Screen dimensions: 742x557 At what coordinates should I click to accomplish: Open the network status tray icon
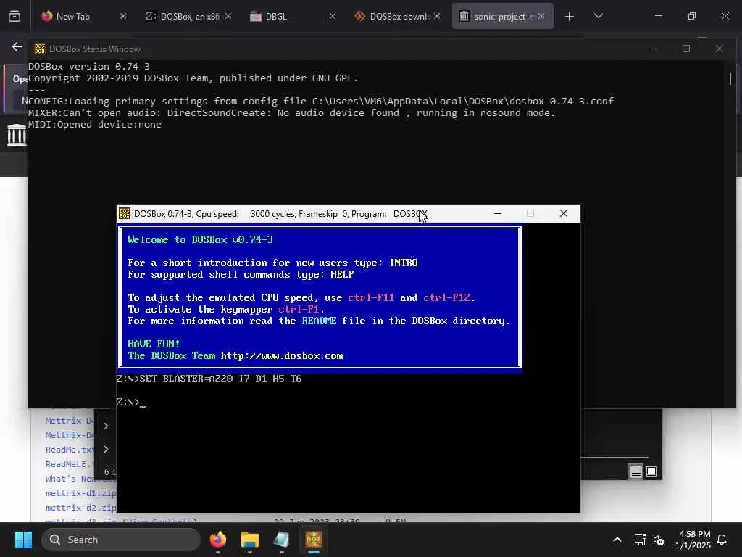point(641,540)
